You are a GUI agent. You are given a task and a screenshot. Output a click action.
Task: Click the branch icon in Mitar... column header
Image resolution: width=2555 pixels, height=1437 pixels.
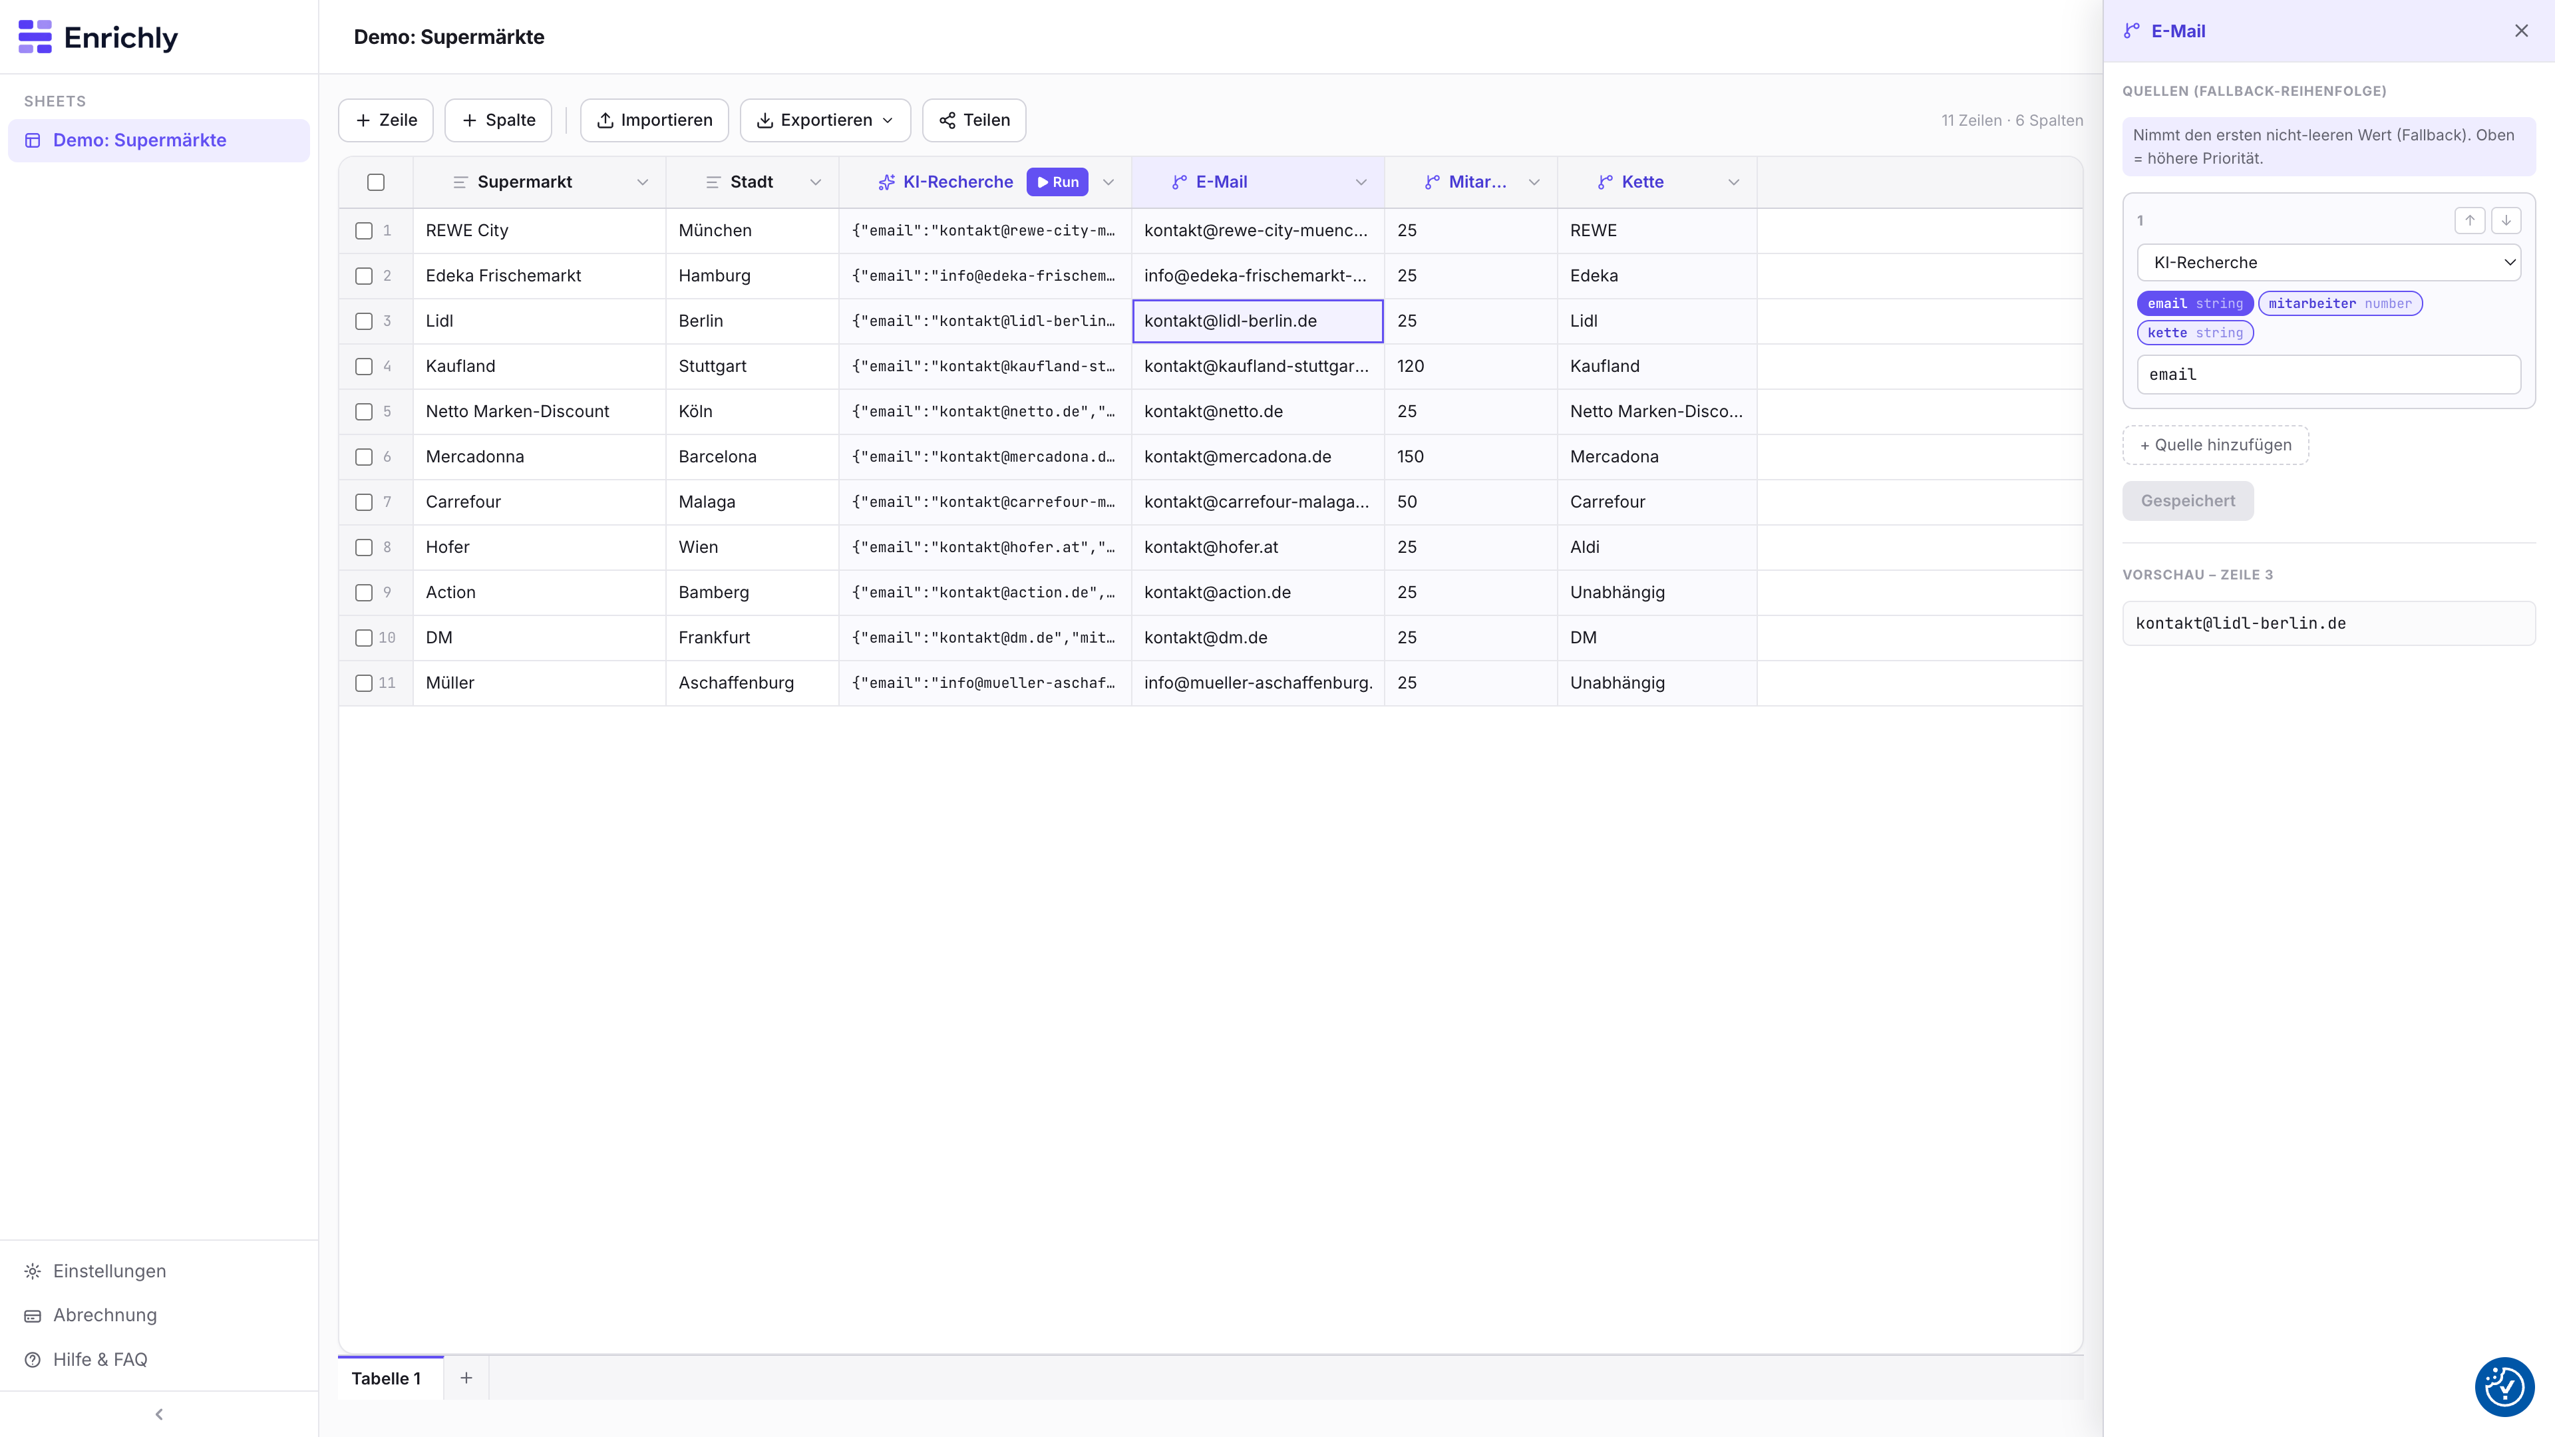click(x=1433, y=182)
